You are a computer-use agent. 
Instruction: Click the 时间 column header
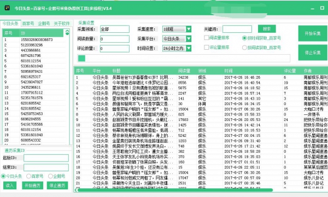pyautogui.click(x=229, y=71)
